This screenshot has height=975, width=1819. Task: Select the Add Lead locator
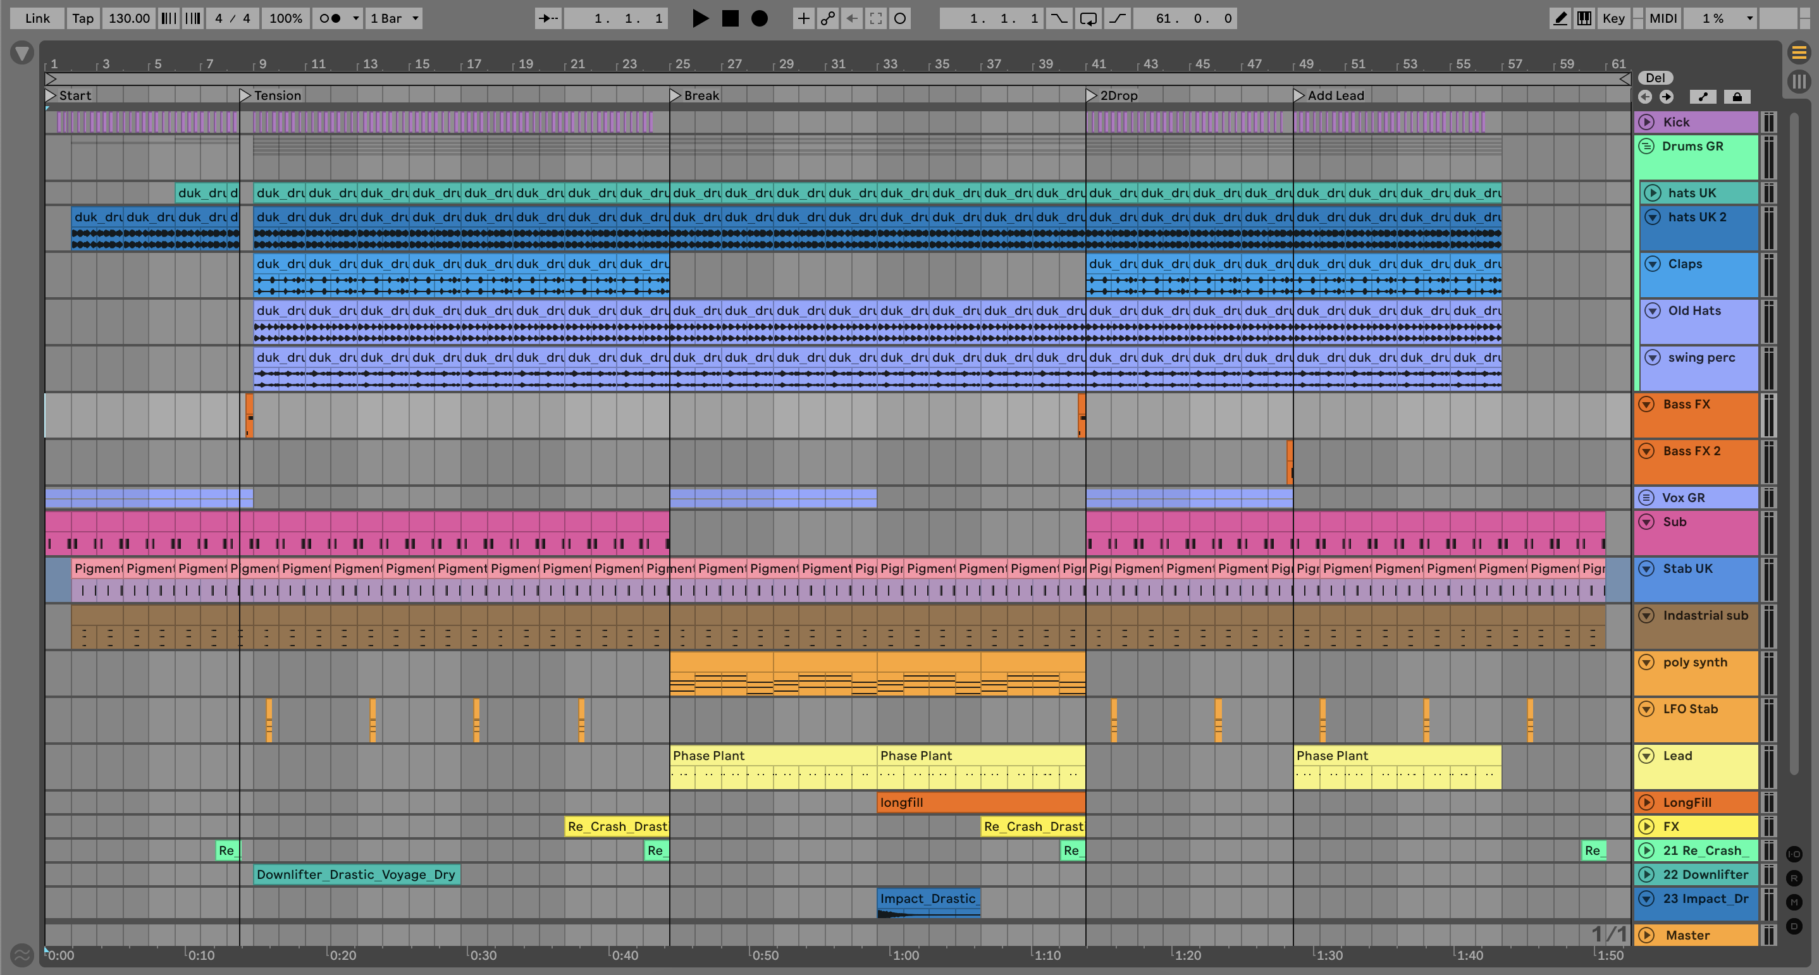(1298, 95)
